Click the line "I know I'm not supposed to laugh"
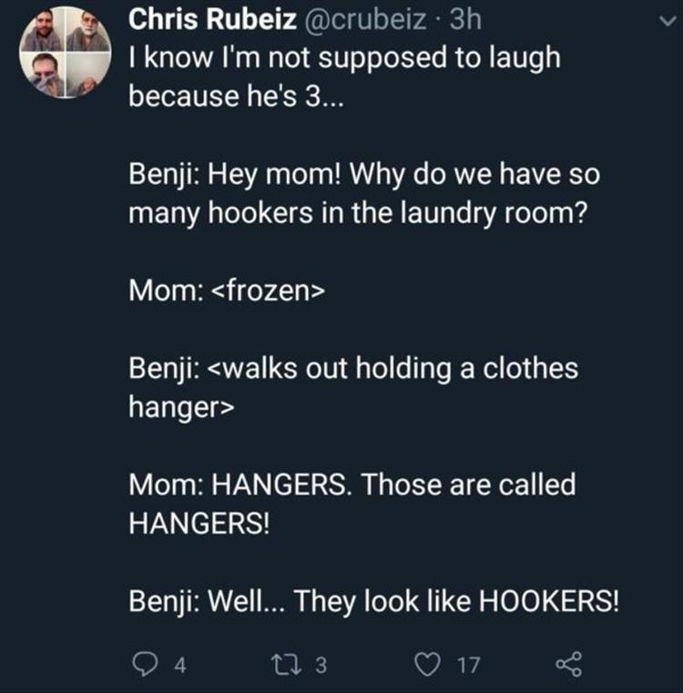Viewport: 683px width, 693px height. coord(342,59)
